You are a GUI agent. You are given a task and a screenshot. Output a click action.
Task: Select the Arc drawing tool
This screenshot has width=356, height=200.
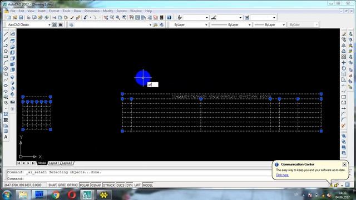(6, 63)
